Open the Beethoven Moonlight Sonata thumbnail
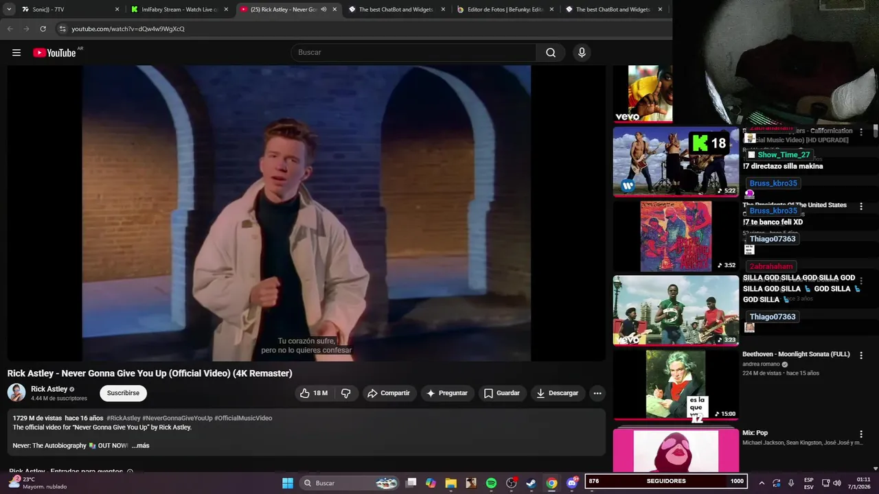The height and width of the screenshot is (494, 879). click(x=676, y=384)
